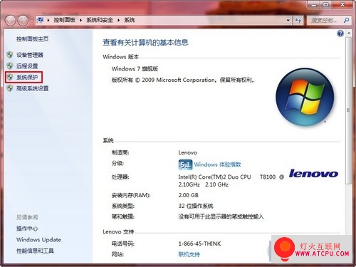Click the 1-866-45-THINK phone number
This screenshot has height=267, width=356.
(199, 244)
